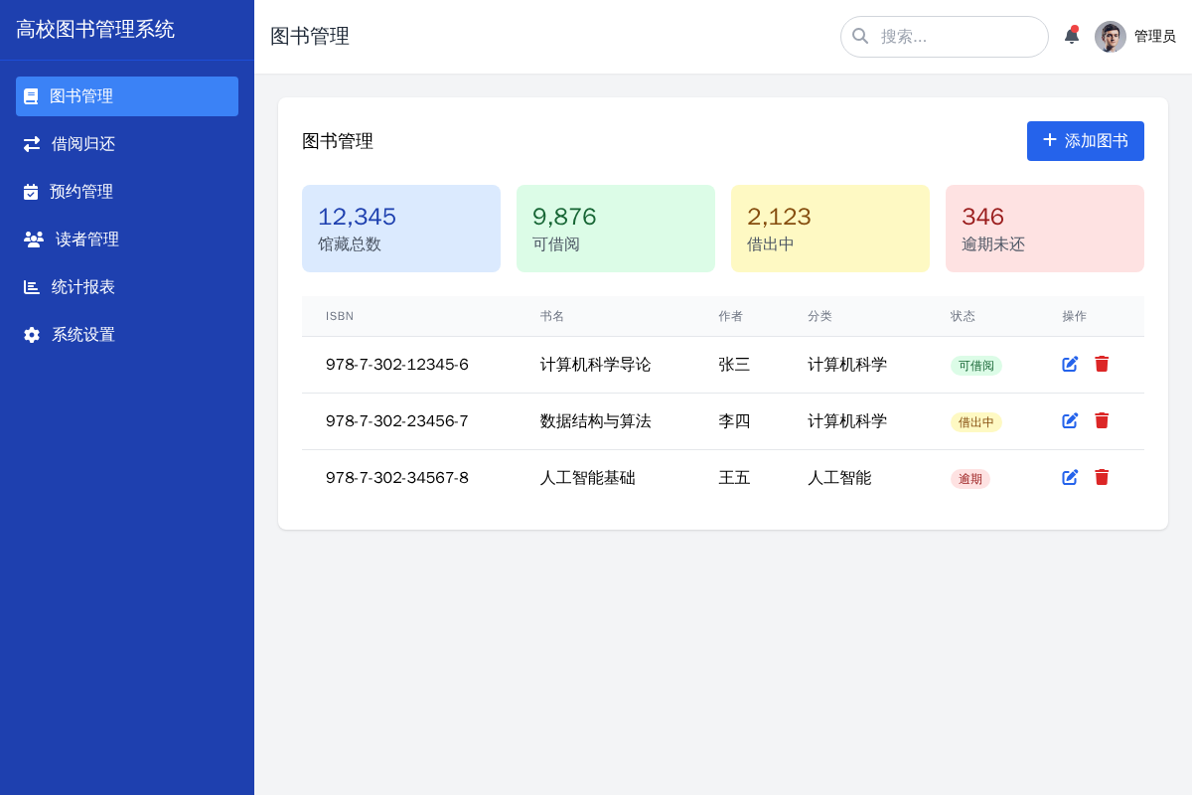
Task: Click the 管理员 account label
Action: (1155, 36)
